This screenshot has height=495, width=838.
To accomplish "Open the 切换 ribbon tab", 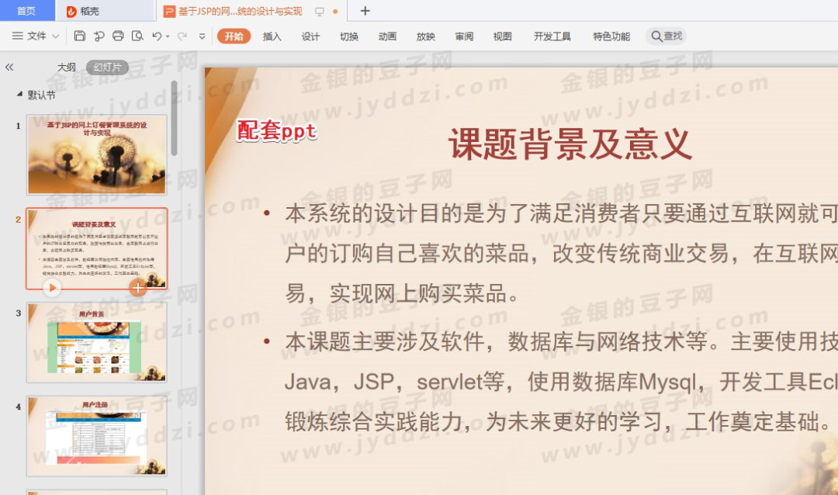I will [349, 36].
